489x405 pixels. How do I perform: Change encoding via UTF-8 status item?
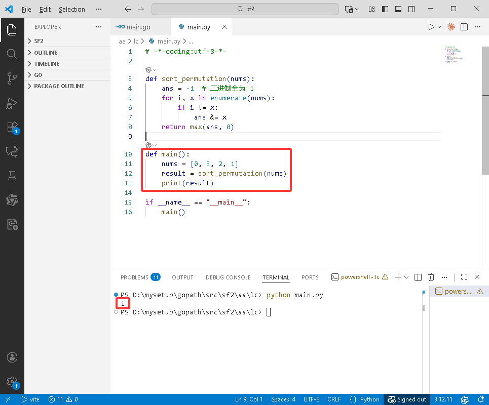point(312,399)
